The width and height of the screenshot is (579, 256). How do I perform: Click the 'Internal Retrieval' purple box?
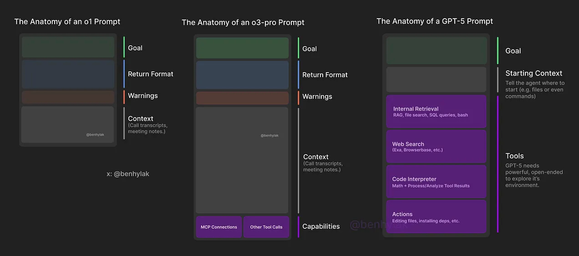coord(437,112)
